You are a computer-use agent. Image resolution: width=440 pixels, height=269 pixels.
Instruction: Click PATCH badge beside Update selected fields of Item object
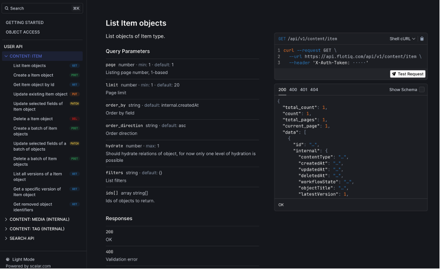[x=74, y=104]
